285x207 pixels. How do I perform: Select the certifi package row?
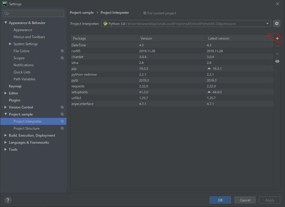coord(172,51)
